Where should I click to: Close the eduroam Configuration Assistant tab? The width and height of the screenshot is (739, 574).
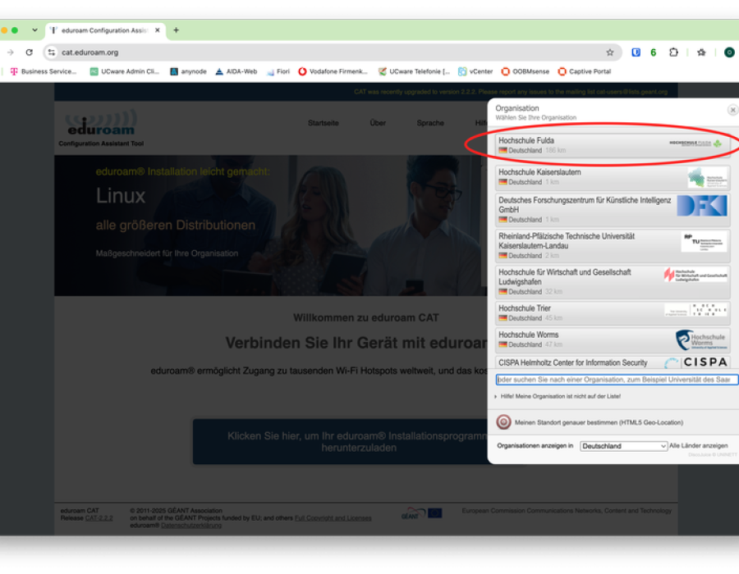[x=158, y=30]
